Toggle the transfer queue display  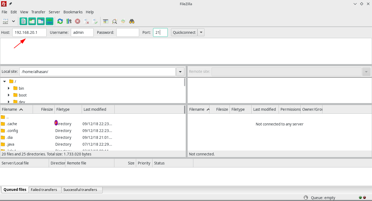49,21
